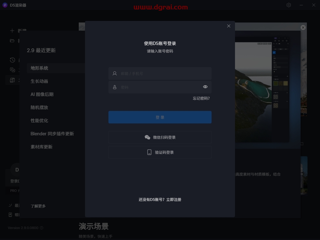320x240 pixels.
Task: Click the email / phone number field
Action: tap(160, 73)
